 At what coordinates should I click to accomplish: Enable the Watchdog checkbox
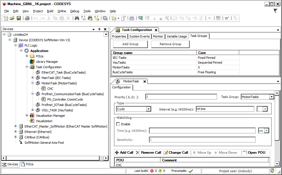tap(118, 124)
